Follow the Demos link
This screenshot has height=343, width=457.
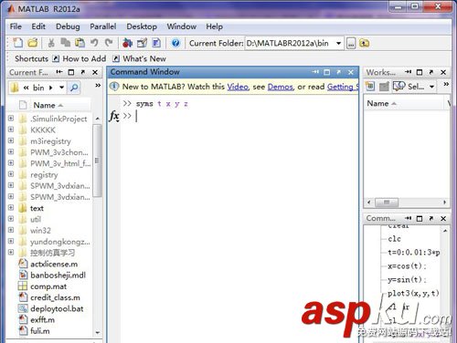coord(280,87)
